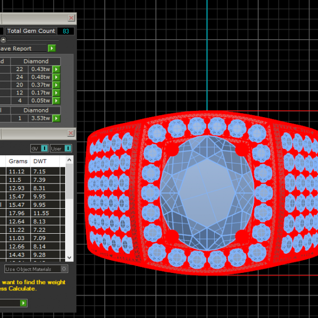Click green arrow for 0.43tw diamond row
Viewport: 318px width, 318px height.
[56, 69]
